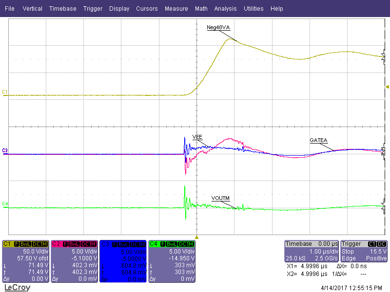
Task: Expand the Math menu
Action: (201, 9)
